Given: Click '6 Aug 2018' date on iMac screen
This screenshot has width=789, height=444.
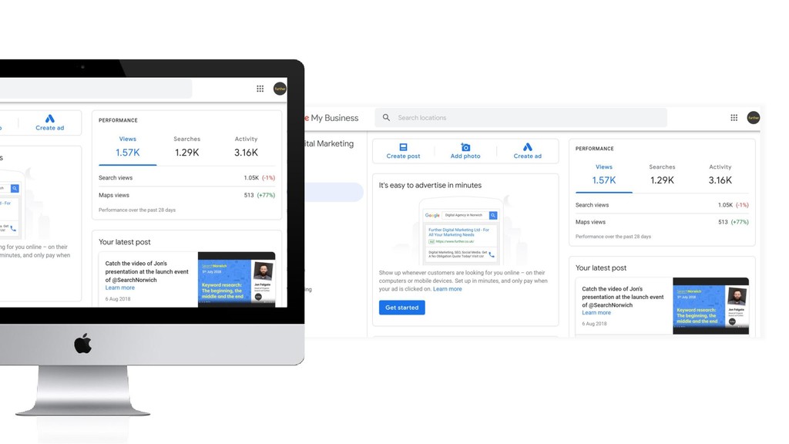Looking at the screenshot, I should pyautogui.click(x=118, y=299).
